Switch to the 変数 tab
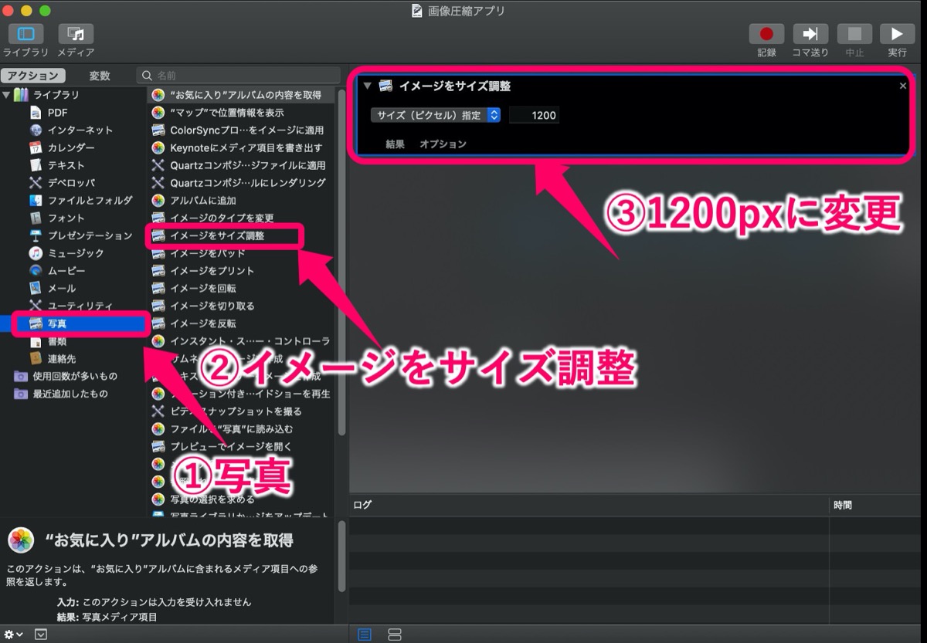 click(x=100, y=76)
